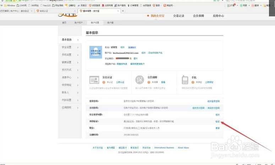275x165 pixels.
Task: Click the 实名认证 ID card icon
Action: [94, 80]
